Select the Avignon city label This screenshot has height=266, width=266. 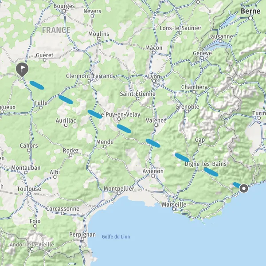click(x=153, y=171)
